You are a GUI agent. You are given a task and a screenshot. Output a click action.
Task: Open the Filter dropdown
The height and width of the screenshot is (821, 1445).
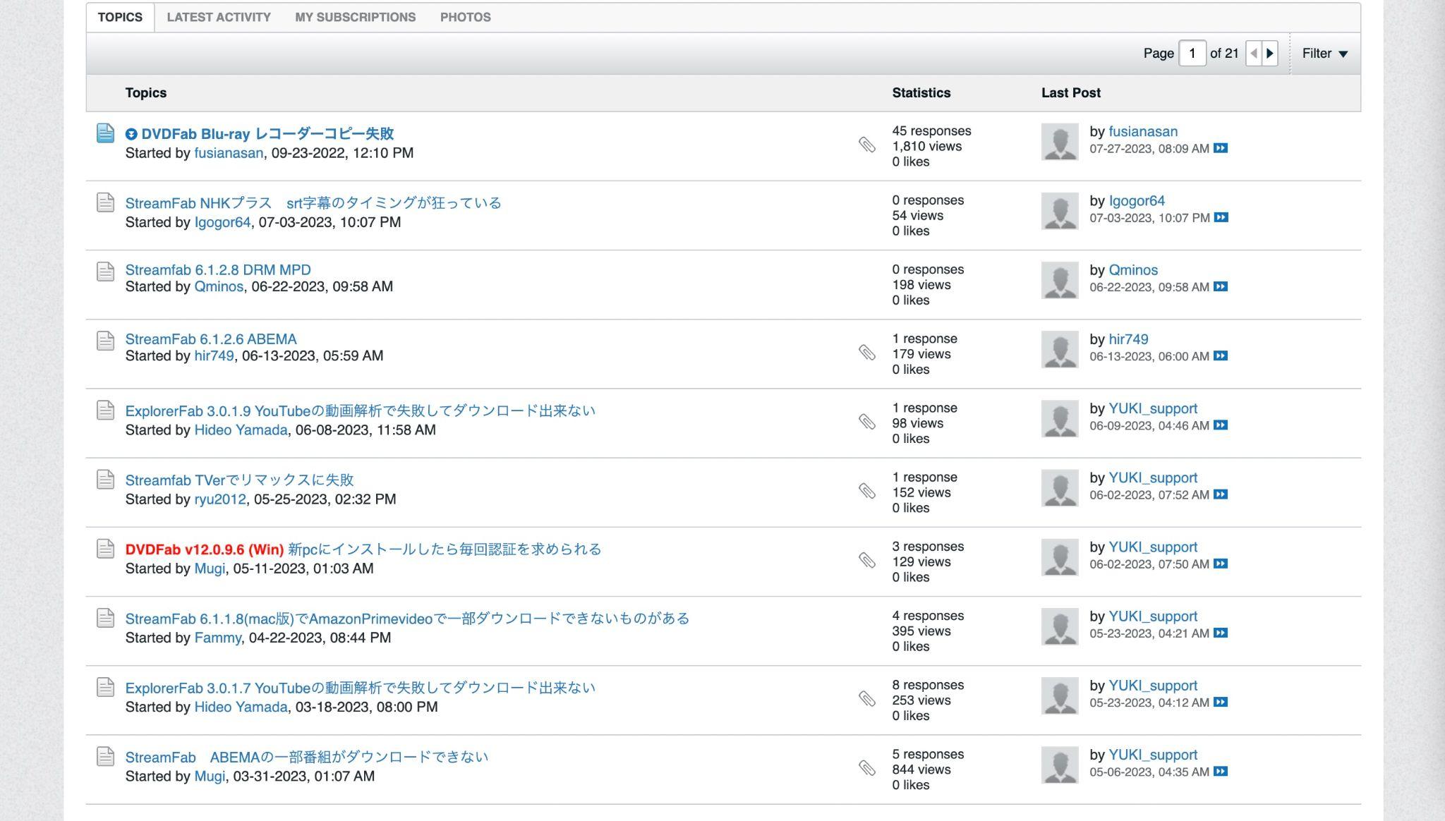click(x=1324, y=54)
